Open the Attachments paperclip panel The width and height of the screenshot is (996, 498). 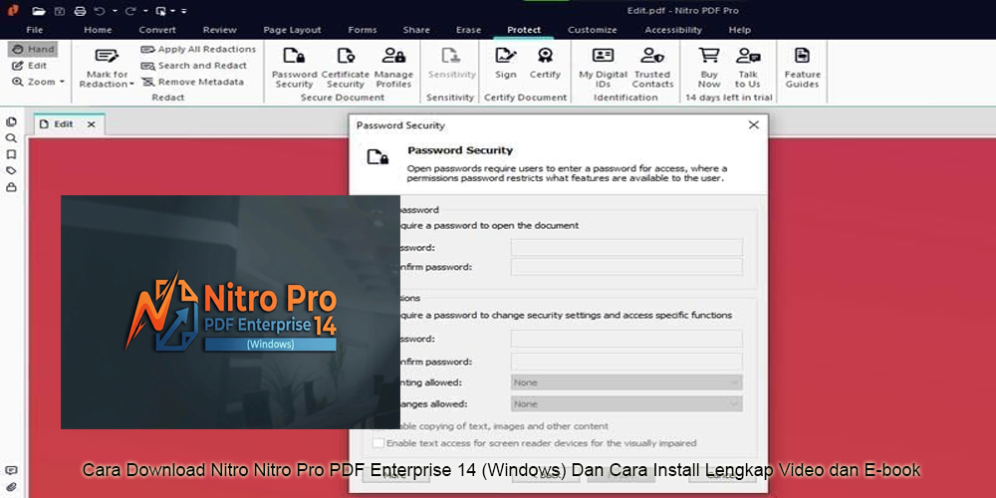11,487
